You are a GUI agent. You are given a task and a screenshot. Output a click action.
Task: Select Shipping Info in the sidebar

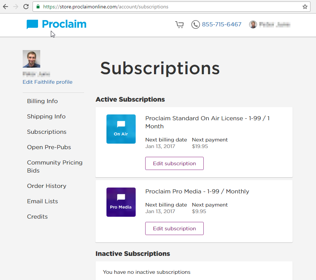click(46, 117)
